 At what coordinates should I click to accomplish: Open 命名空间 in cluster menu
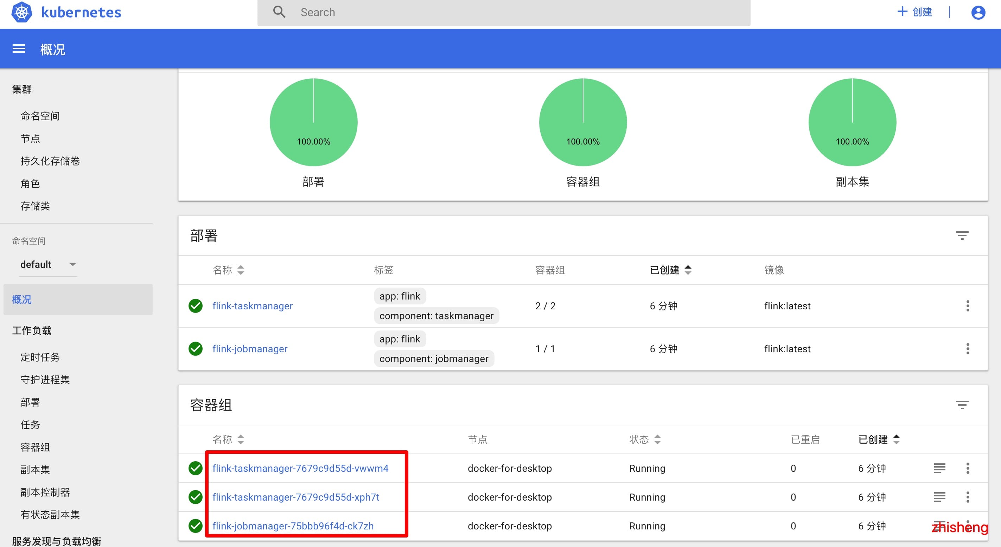pyautogui.click(x=40, y=116)
